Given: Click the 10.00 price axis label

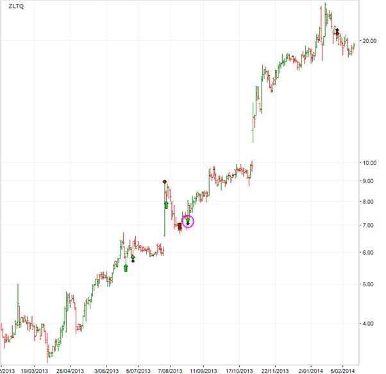Looking at the screenshot, I should tap(369, 163).
